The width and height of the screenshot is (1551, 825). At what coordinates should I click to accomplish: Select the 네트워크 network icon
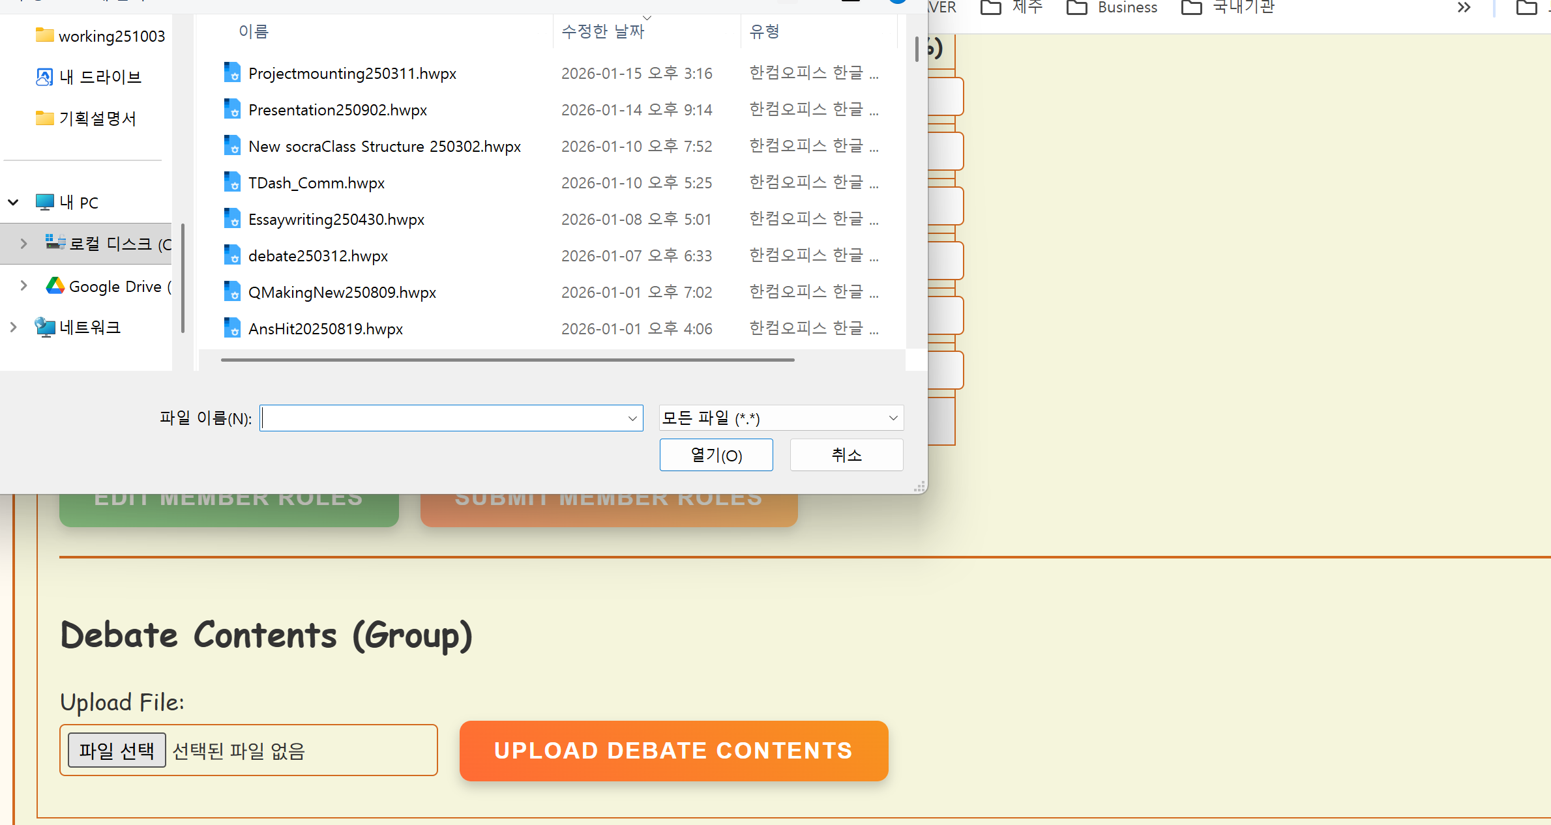point(45,327)
